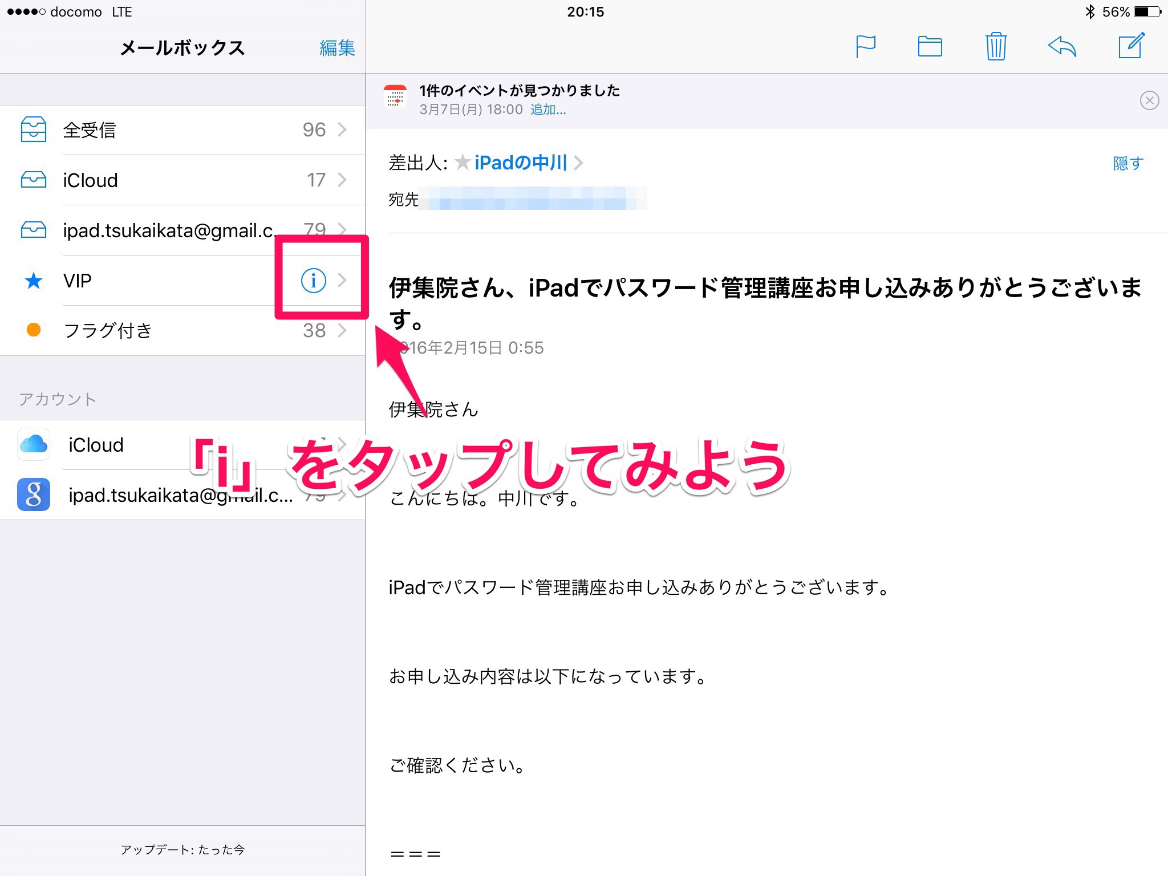Viewport: 1168px width, 876px height.
Task: Expand sender details with the chevron after iPadの中川
Action: 579,163
